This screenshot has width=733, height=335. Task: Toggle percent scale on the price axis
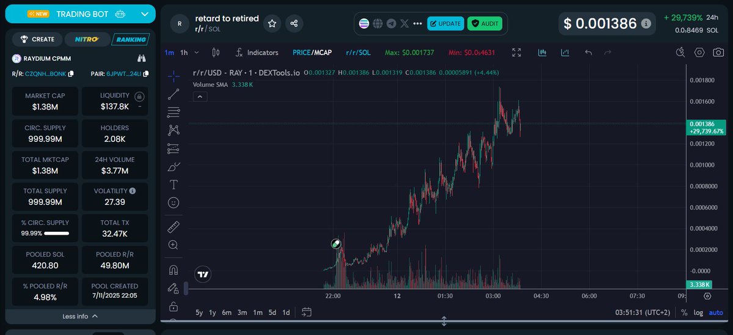[x=684, y=312]
